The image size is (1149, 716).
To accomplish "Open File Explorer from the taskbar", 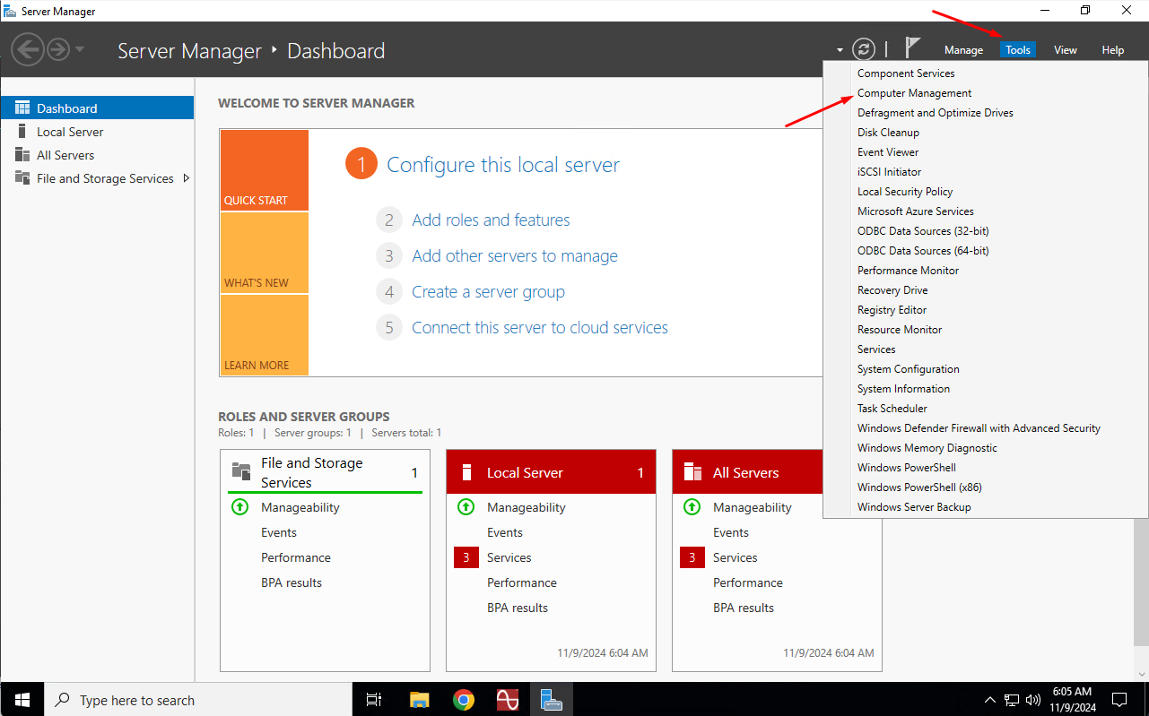I will pos(420,700).
